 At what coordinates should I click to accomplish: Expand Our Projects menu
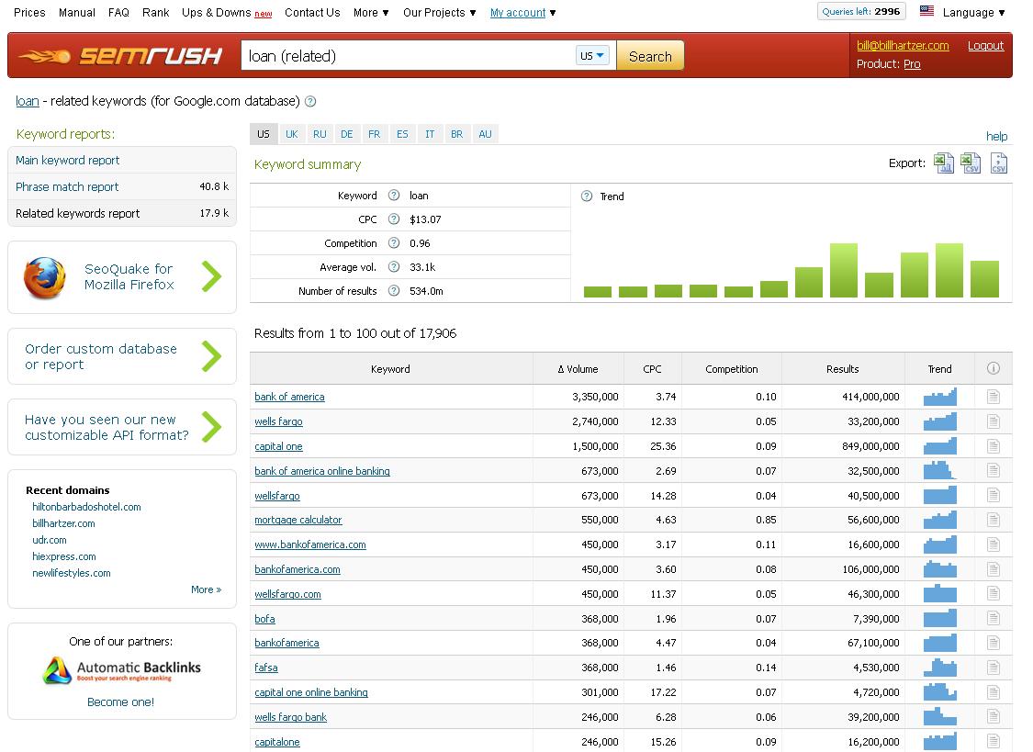[x=440, y=13]
